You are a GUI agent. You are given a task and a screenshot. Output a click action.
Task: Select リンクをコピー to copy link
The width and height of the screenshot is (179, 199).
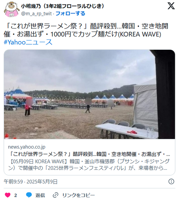(x=78, y=195)
